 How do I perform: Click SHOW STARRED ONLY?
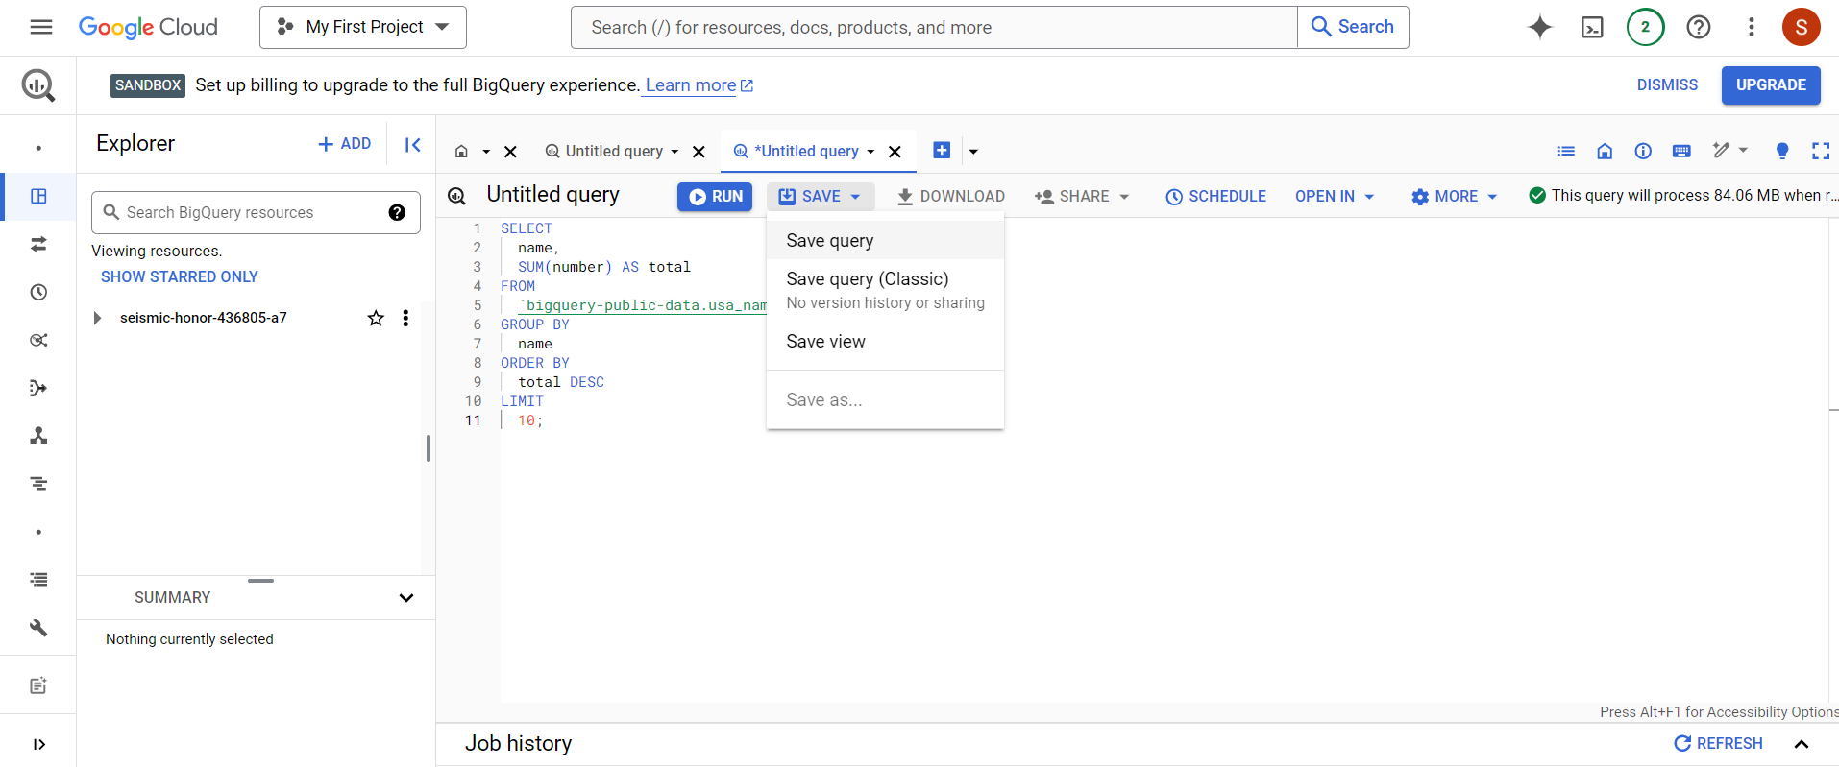click(180, 276)
